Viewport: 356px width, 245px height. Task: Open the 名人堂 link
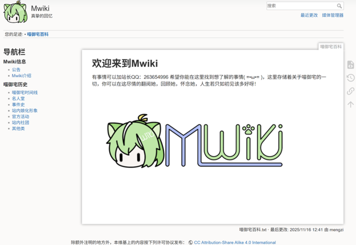pyautogui.click(x=18, y=99)
